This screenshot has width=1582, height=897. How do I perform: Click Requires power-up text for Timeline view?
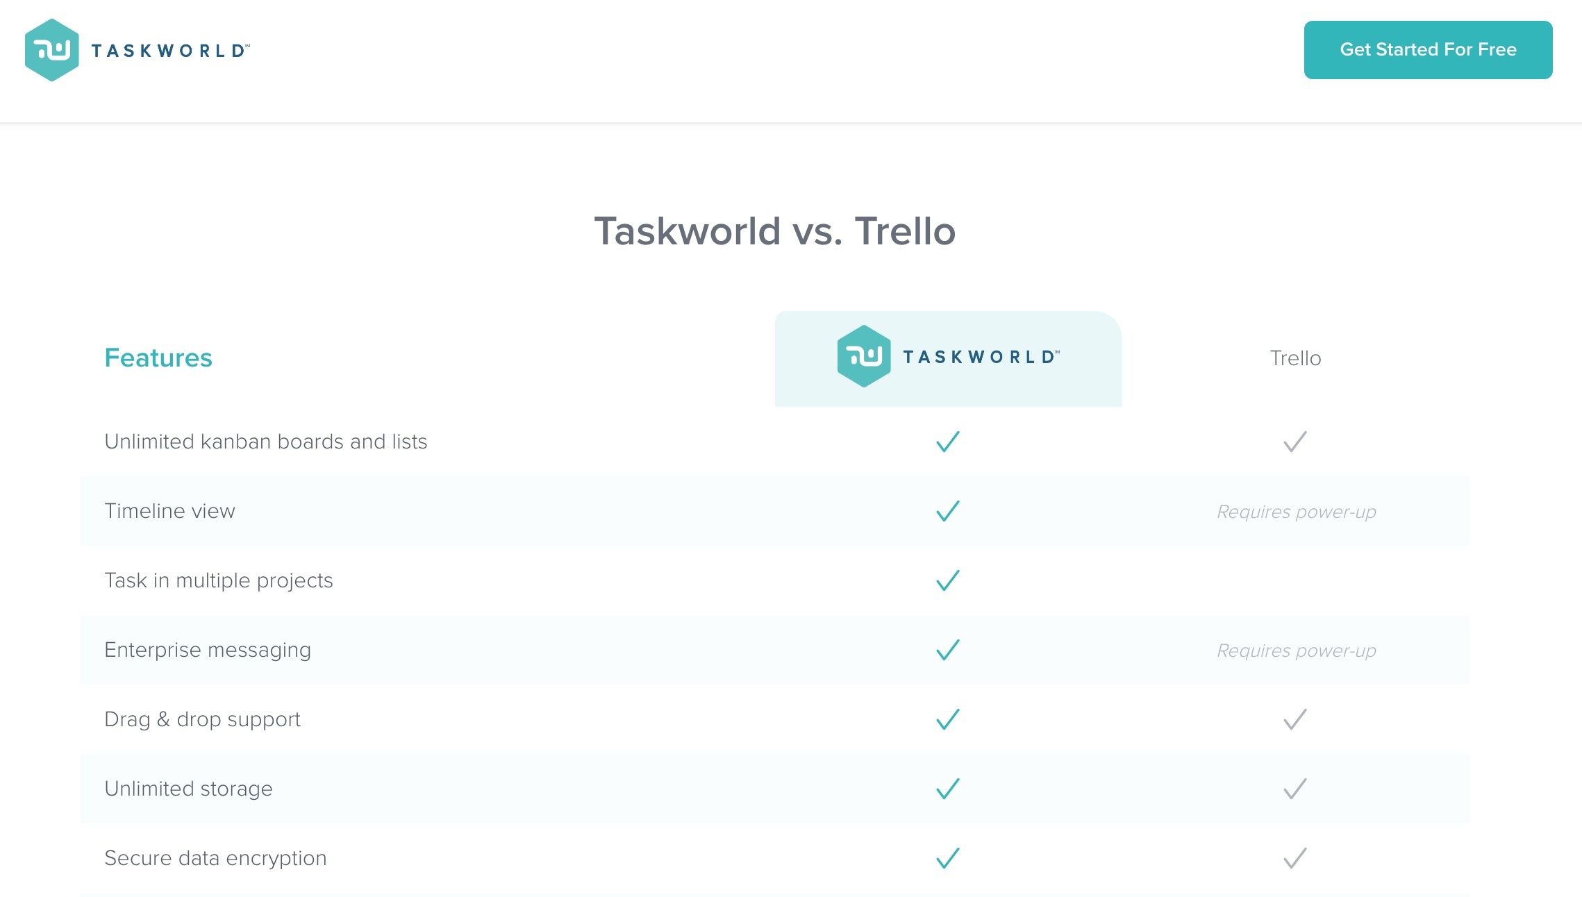point(1297,512)
